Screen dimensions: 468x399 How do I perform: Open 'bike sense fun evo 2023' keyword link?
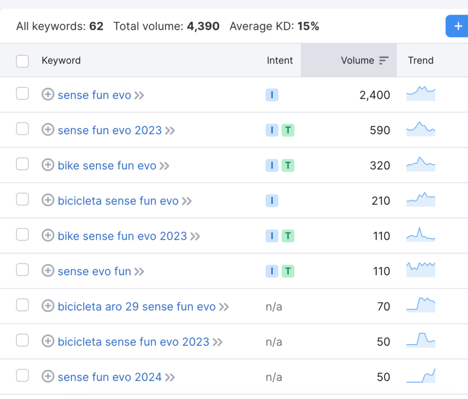122,236
